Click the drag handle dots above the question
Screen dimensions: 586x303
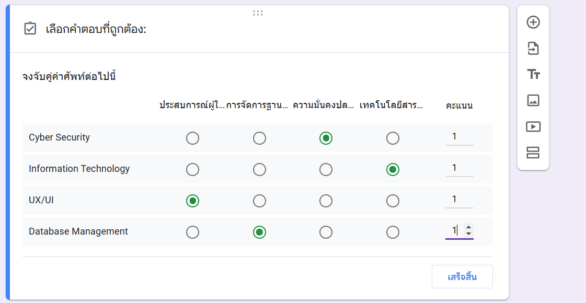click(x=258, y=13)
